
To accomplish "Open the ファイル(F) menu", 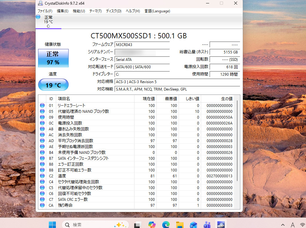I will point(45,11).
